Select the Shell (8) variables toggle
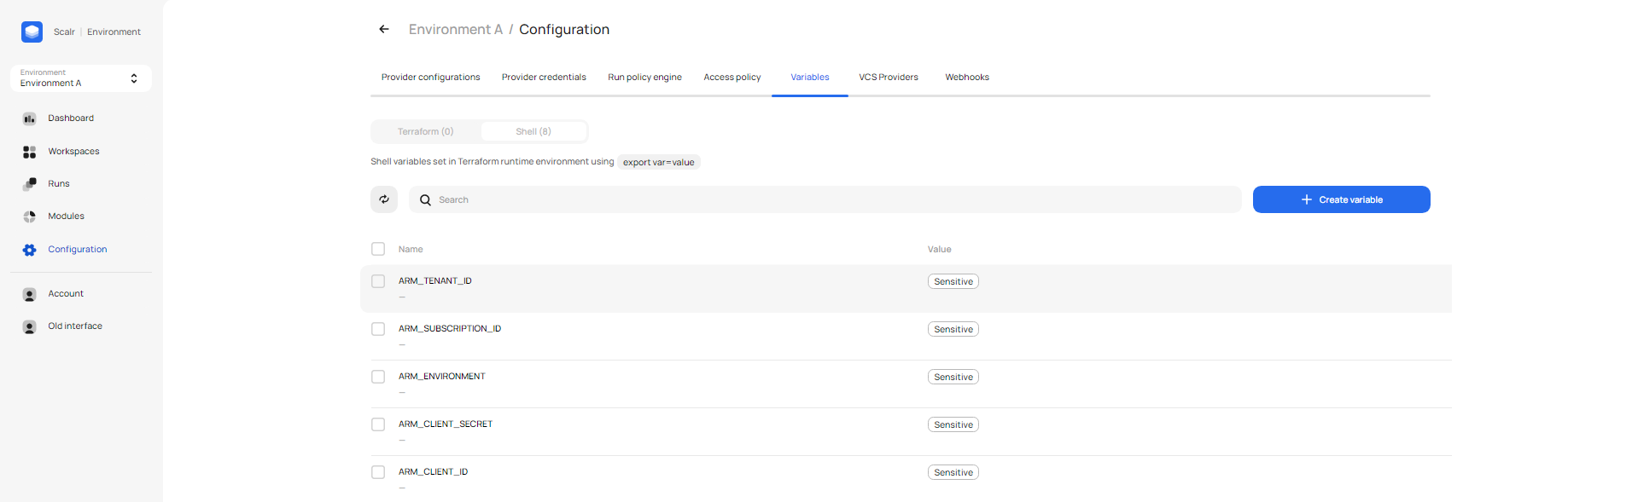The width and height of the screenshot is (1638, 502). 533,131
